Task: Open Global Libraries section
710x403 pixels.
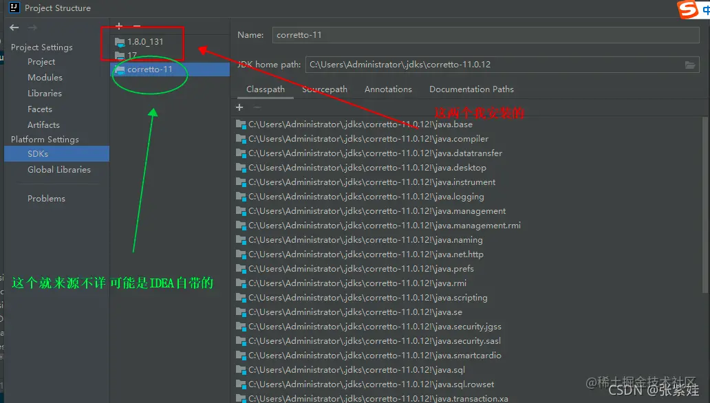Action: coord(59,169)
